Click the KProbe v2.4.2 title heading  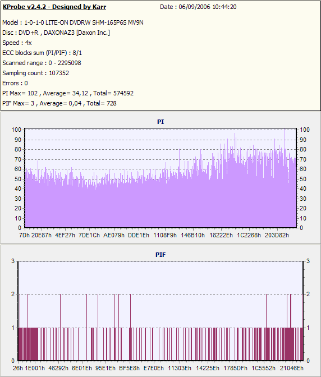pyautogui.click(x=54, y=7)
